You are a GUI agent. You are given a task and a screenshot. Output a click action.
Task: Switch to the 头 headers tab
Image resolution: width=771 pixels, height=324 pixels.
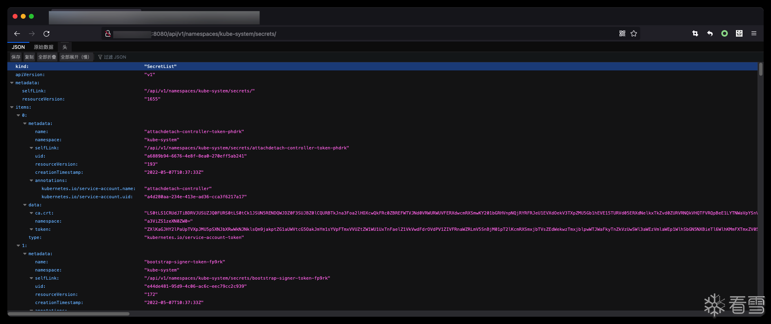tap(65, 47)
